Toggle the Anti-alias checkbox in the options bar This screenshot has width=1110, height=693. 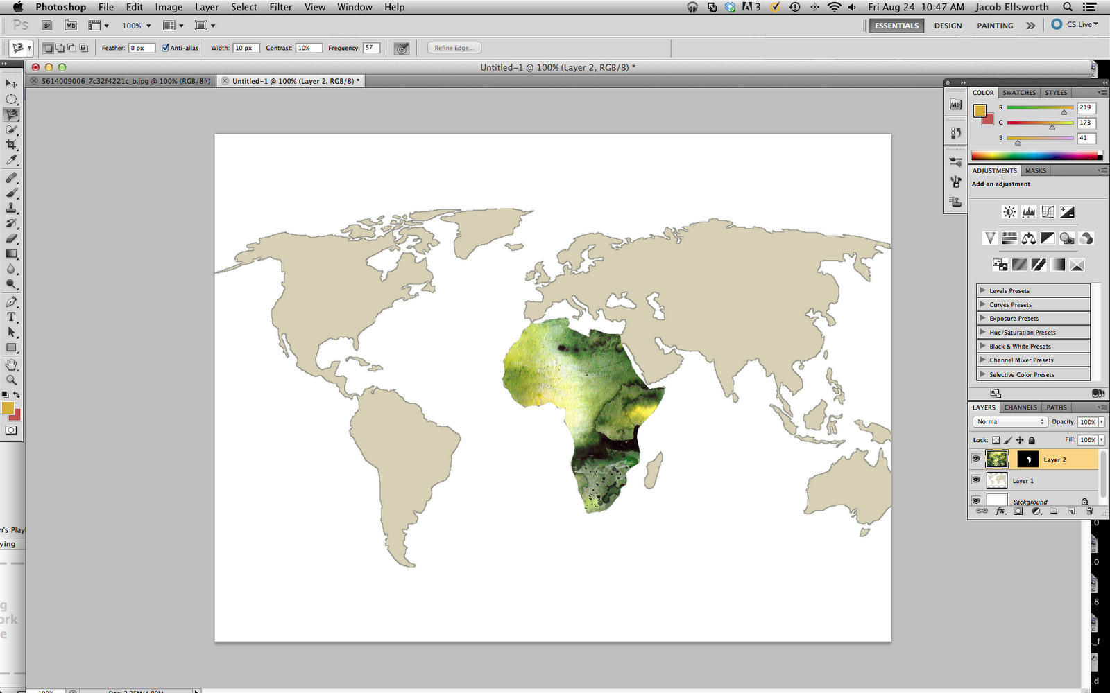[x=164, y=48]
